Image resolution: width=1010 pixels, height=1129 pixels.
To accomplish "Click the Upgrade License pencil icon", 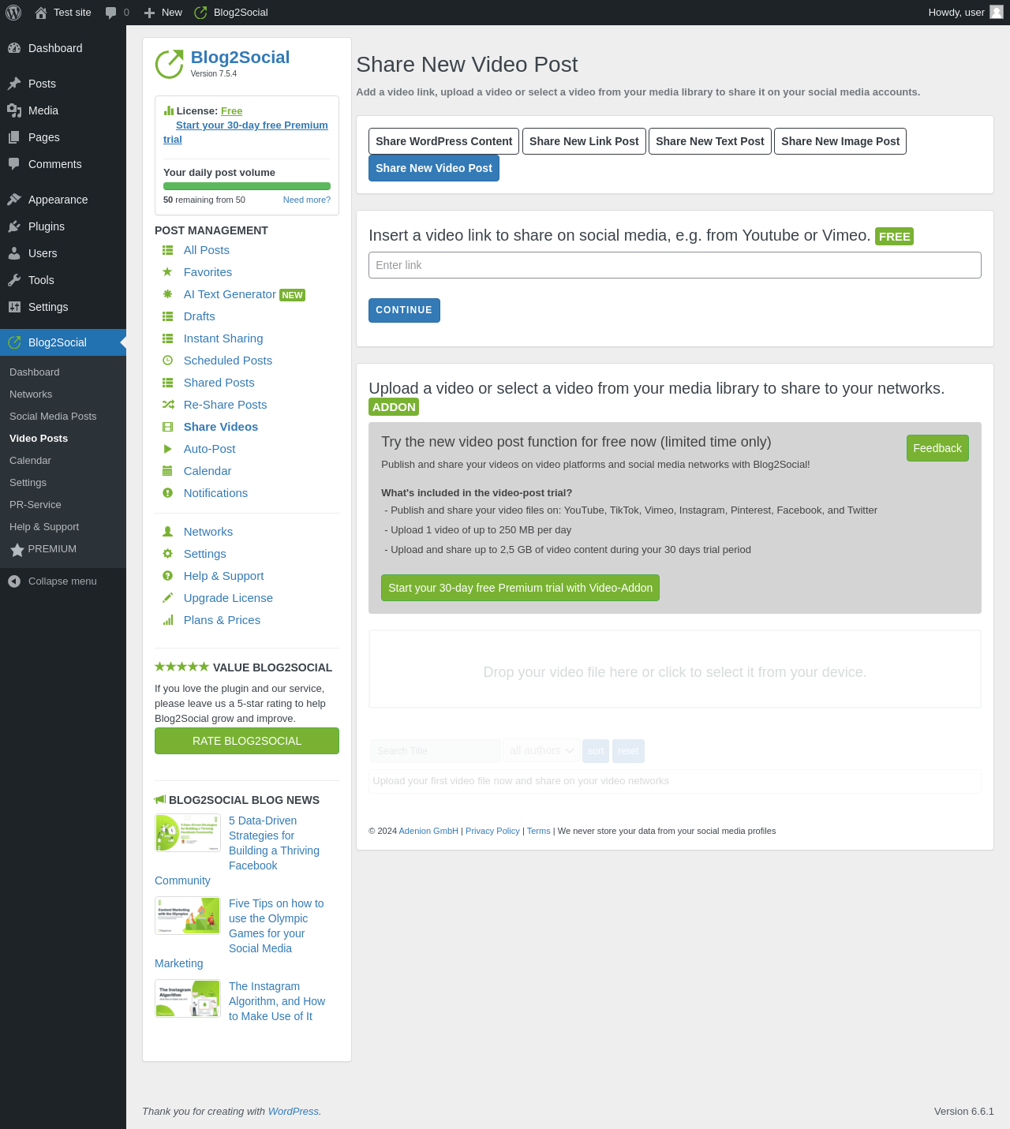I will (167, 598).
